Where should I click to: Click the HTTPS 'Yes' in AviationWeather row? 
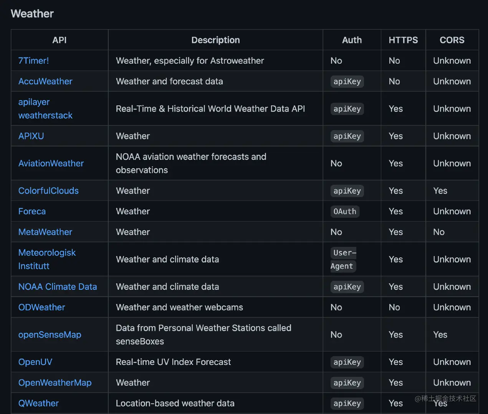click(x=395, y=163)
